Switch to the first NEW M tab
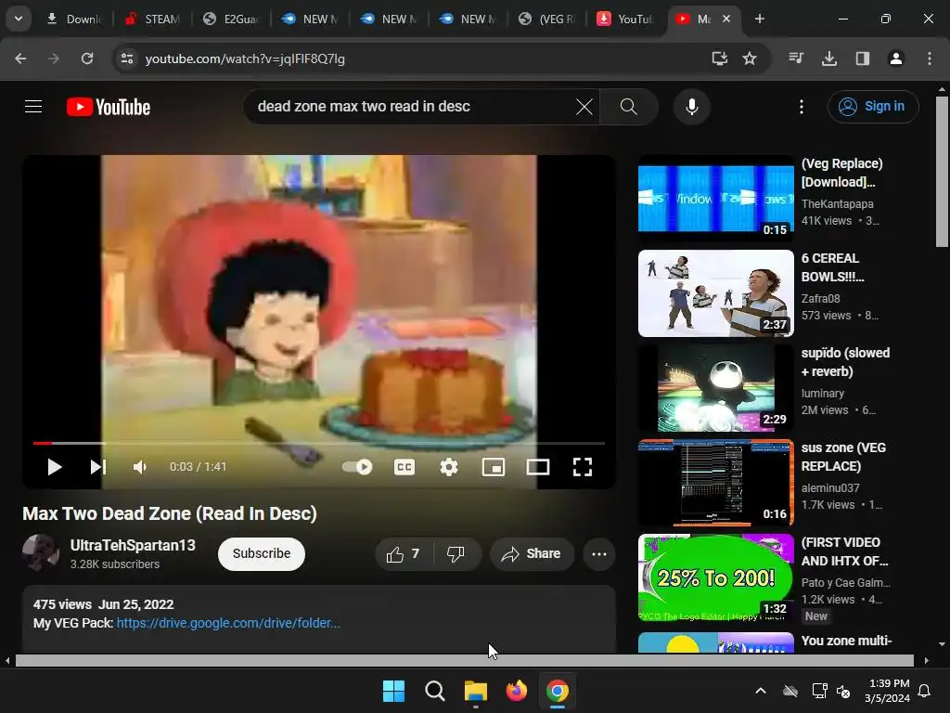 (x=310, y=19)
